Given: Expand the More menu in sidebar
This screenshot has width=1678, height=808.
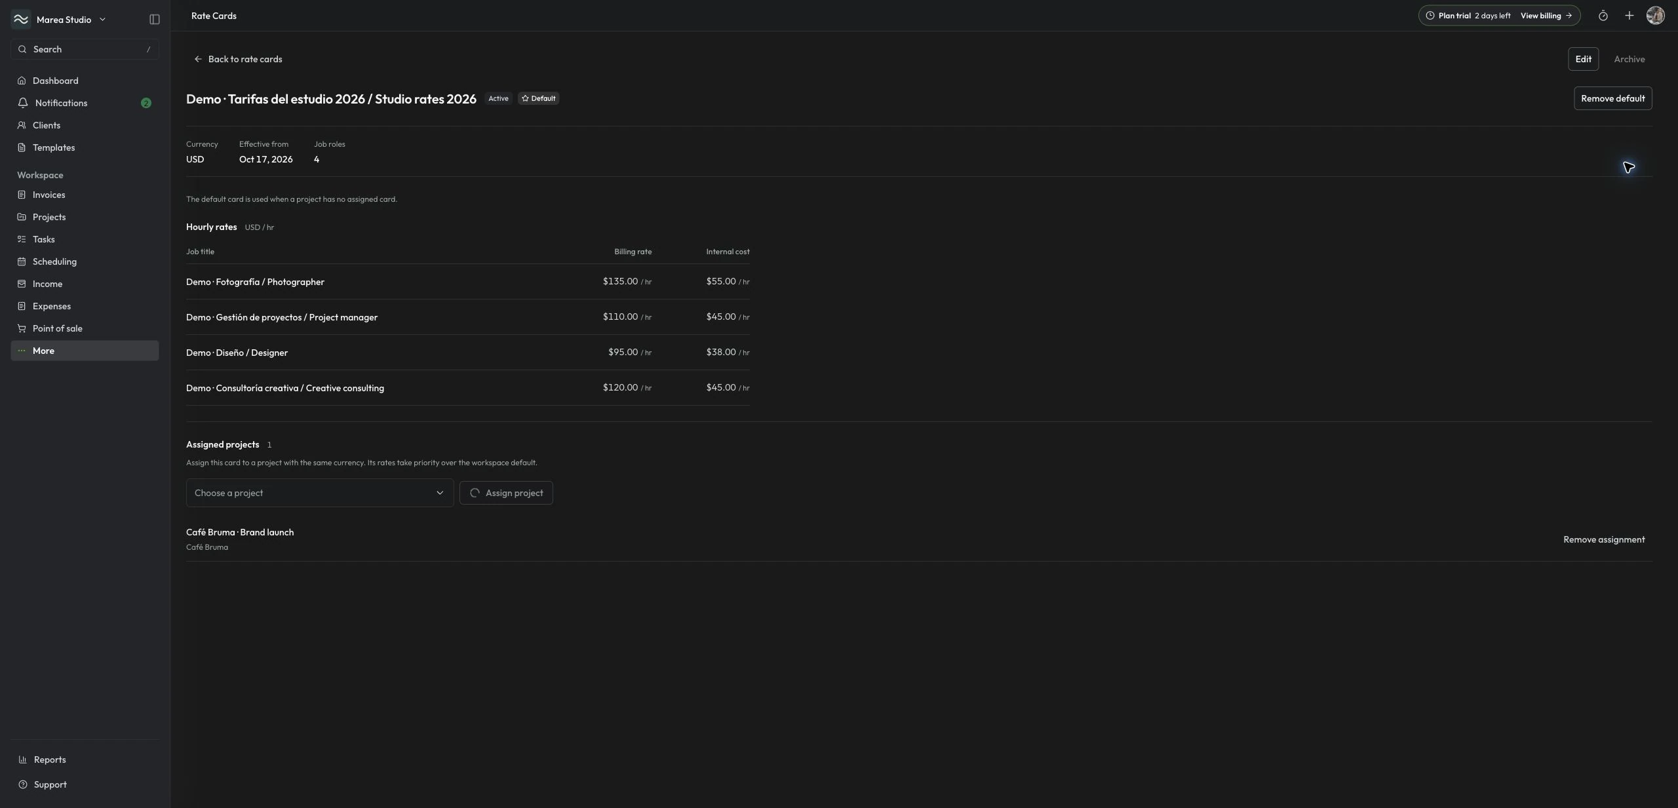Looking at the screenshot, I should [x=85, y=351].
